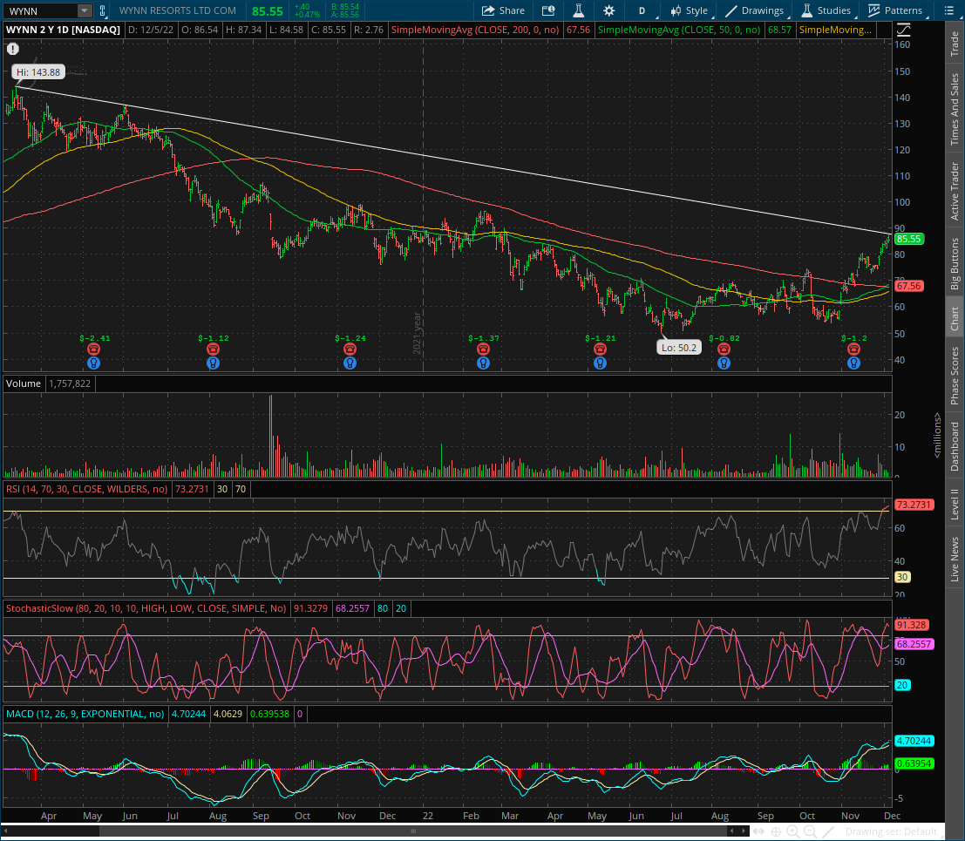Toggle the Chart sidebar tab

(x=955, y=318)
